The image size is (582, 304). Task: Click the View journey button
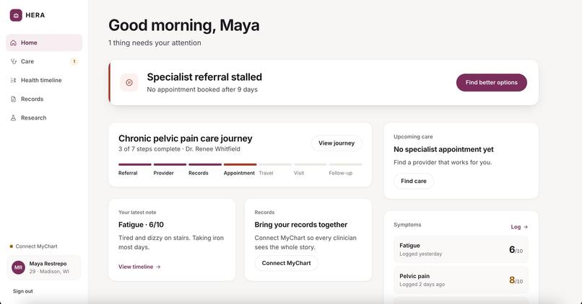pos(336,143)
